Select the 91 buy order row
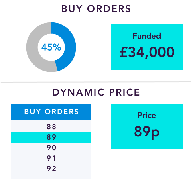This screenshot has width=191, height=179. tap(51, 158)
